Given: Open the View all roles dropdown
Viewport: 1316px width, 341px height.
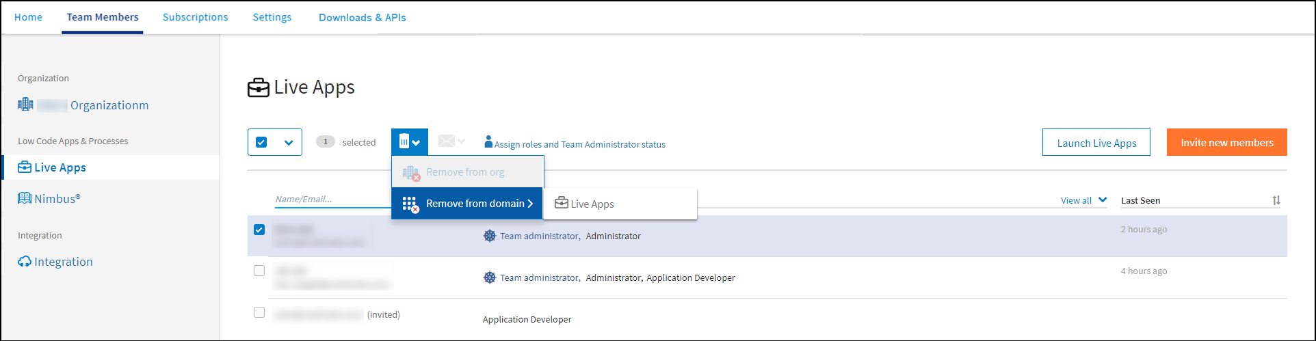Looking at the screenshot, I should coord(1083,200).
